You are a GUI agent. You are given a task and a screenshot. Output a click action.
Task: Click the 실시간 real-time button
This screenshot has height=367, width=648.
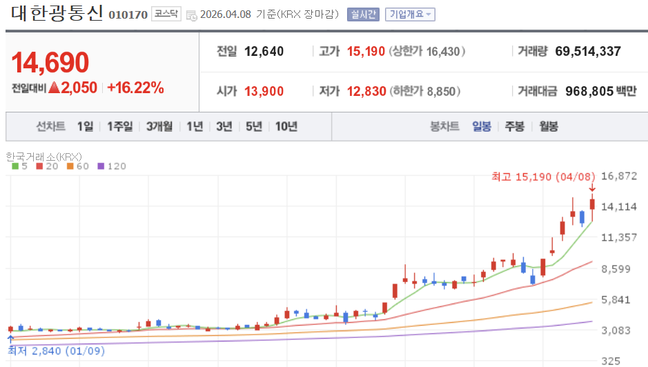point(363,14)
